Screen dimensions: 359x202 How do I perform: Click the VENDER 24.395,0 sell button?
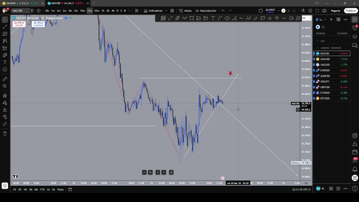coord(19,24)
